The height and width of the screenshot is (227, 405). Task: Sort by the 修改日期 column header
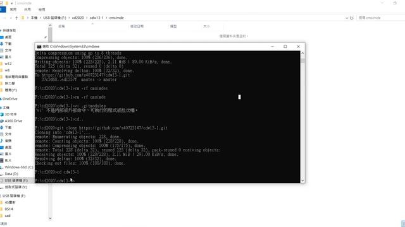pos(137,26)
